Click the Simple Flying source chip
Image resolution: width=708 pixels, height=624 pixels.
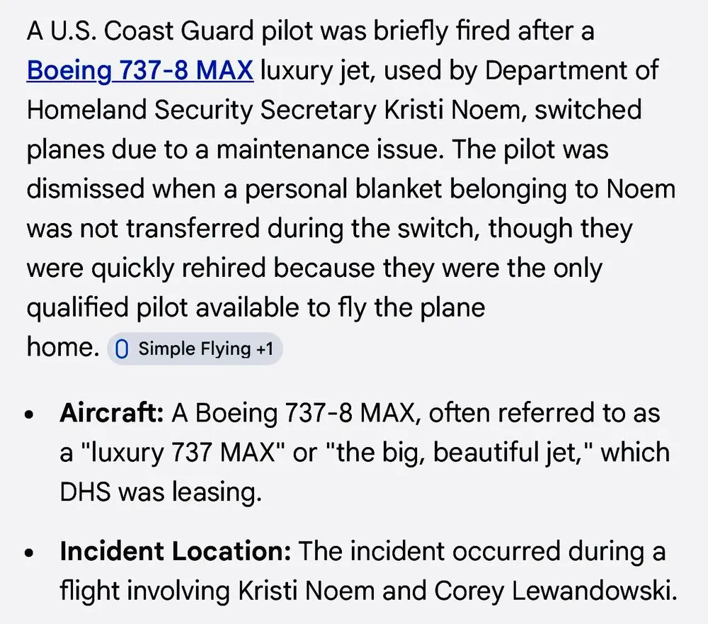coord(195,348)
